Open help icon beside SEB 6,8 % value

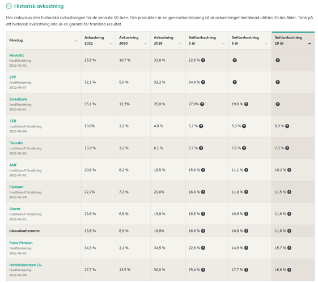coord(287,126)
